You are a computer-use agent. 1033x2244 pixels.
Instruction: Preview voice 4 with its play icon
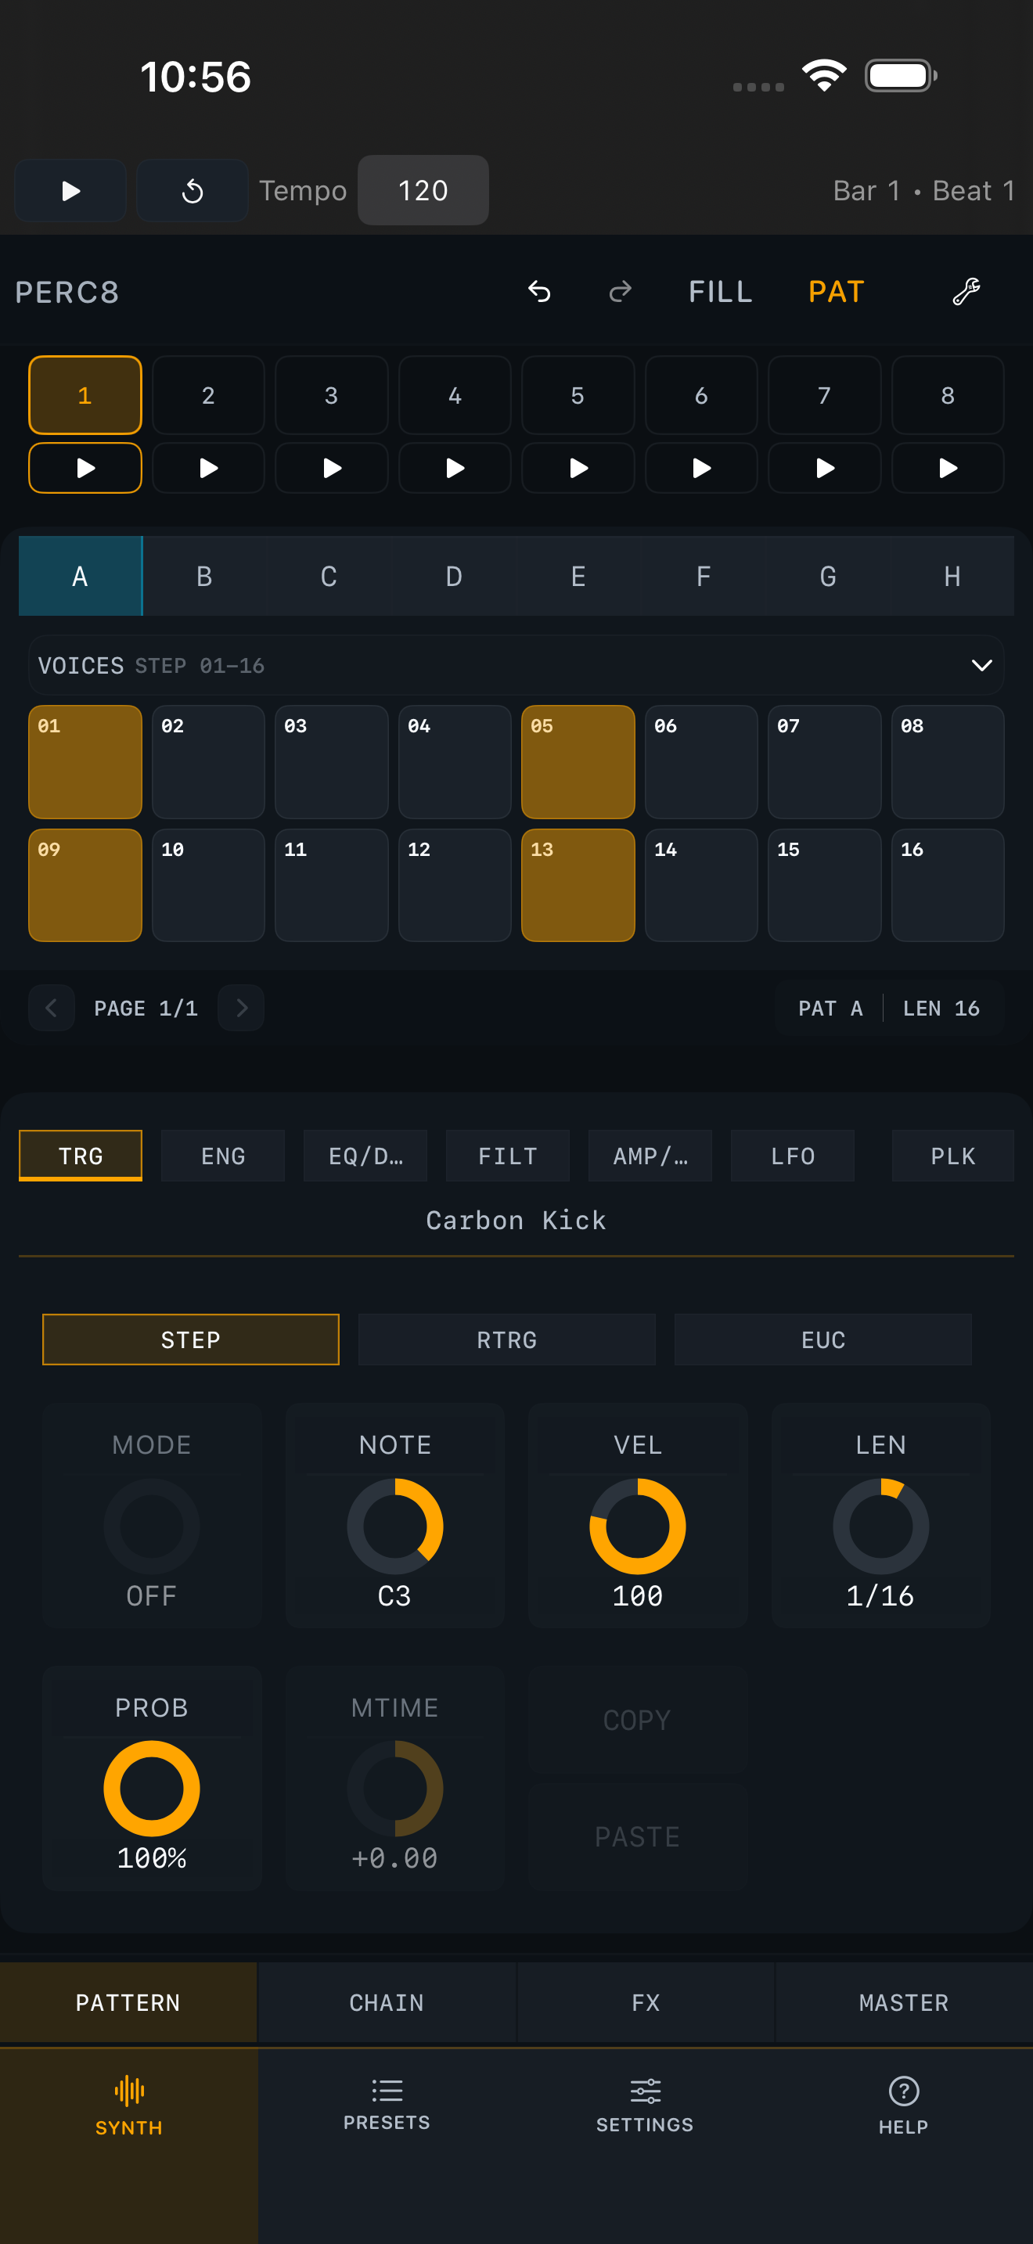455,469
